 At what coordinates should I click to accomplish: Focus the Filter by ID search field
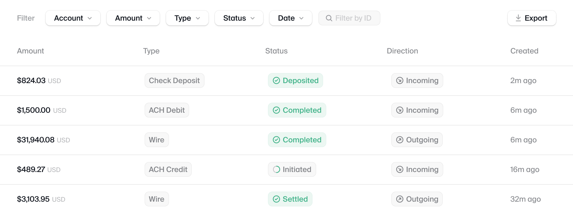(x=349, y=18)
